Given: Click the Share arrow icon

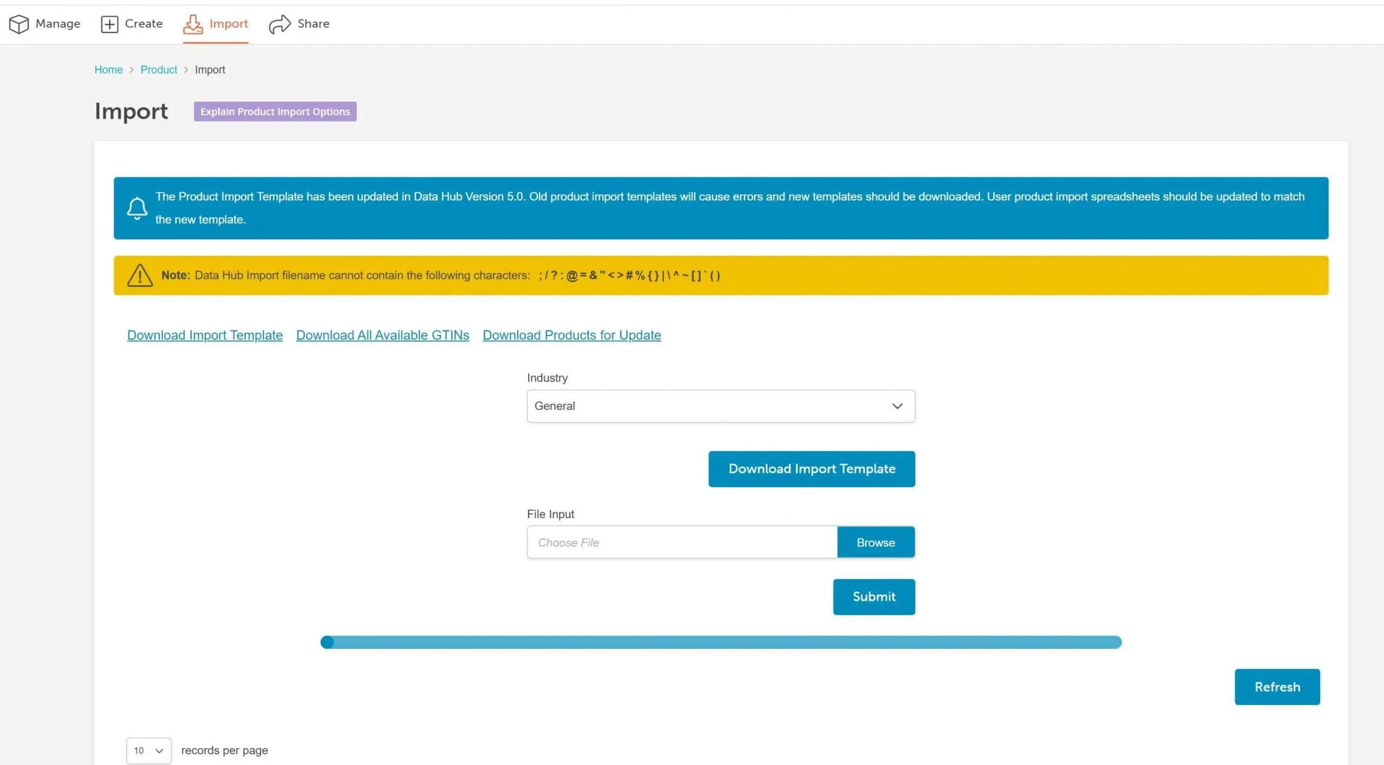Looking at the screenshot, I should (x=280, y=24).
